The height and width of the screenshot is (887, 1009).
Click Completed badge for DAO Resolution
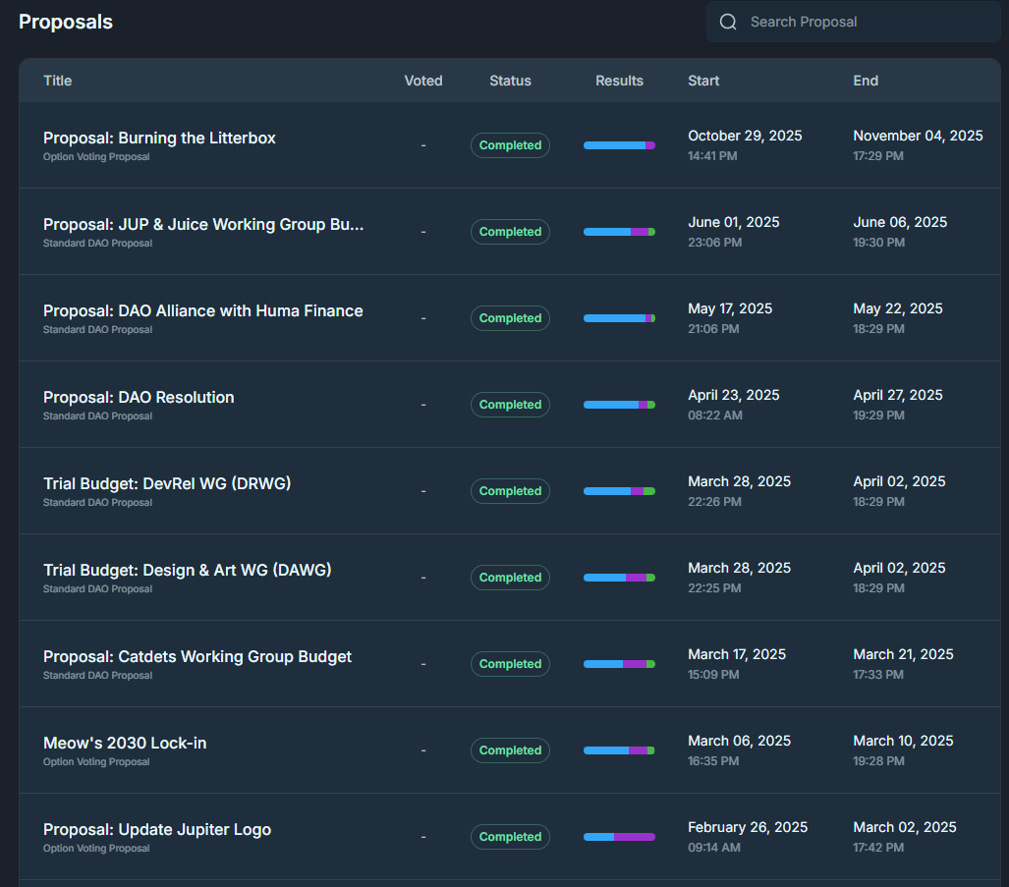[510, 405]
